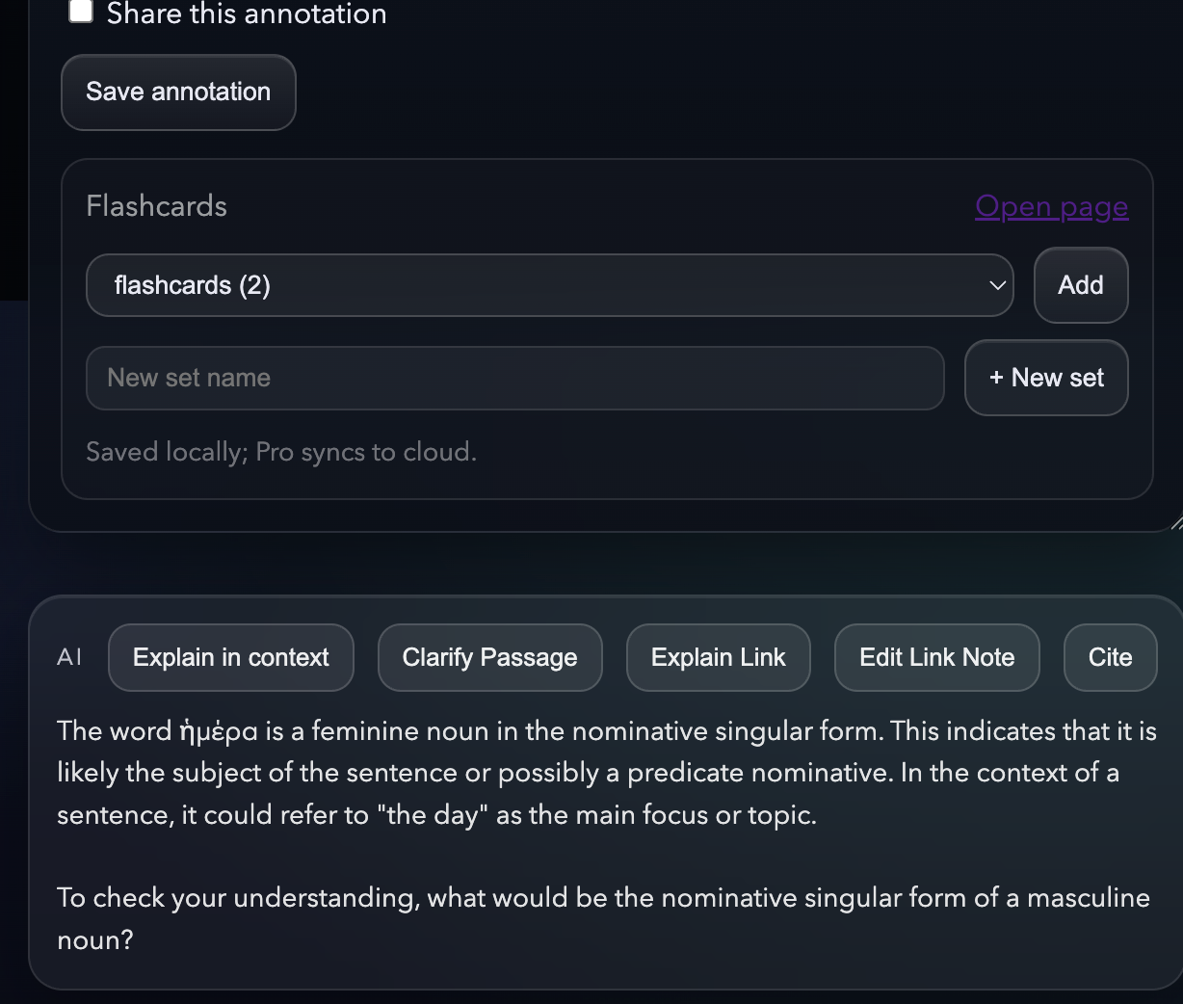
Task: Click the Saved locally status text
Action: tap(281, 451)
